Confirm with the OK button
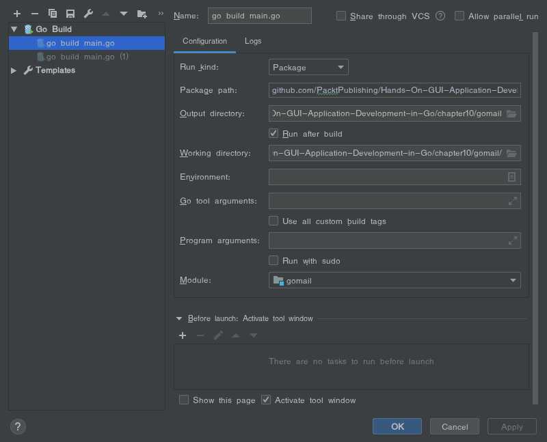The image size is (547, 442). 397,427
